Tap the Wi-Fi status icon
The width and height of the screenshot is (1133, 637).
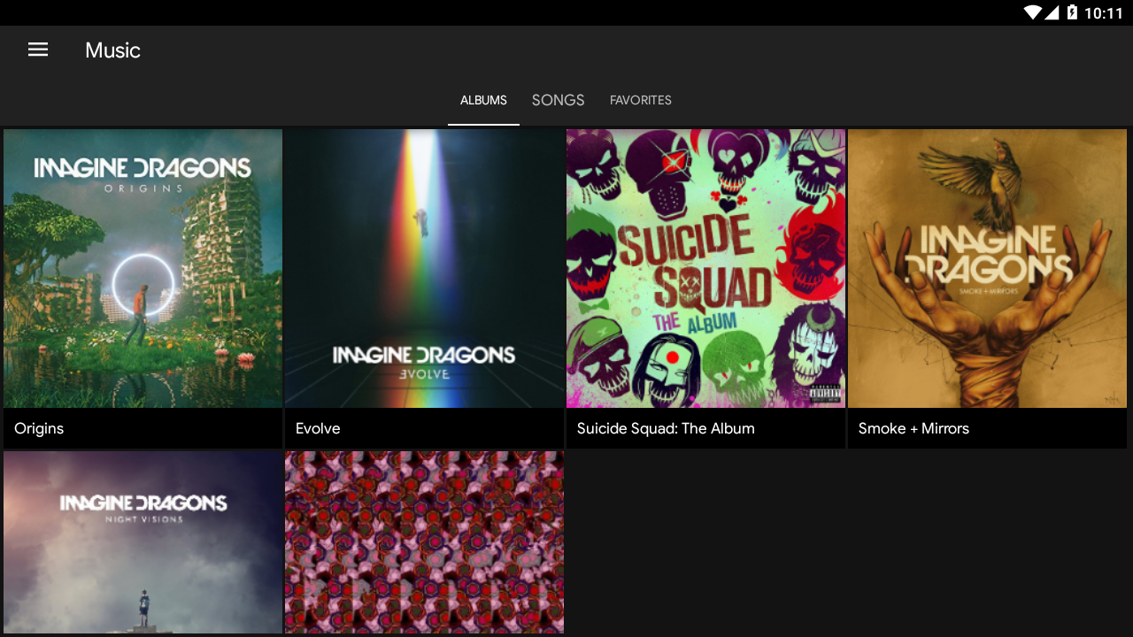[1032, 12]
